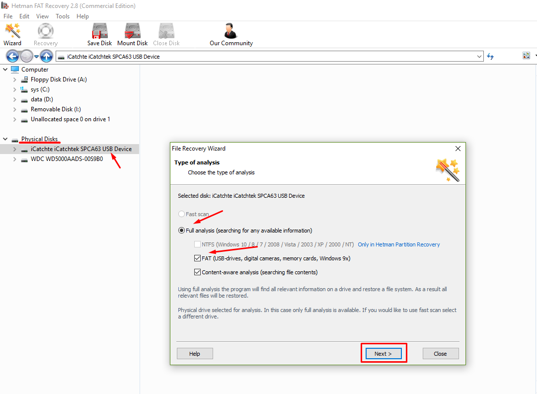The width and height of the screenshot is (537, 394).
Task: Open the View menu
Action: [x=42, y=16]
